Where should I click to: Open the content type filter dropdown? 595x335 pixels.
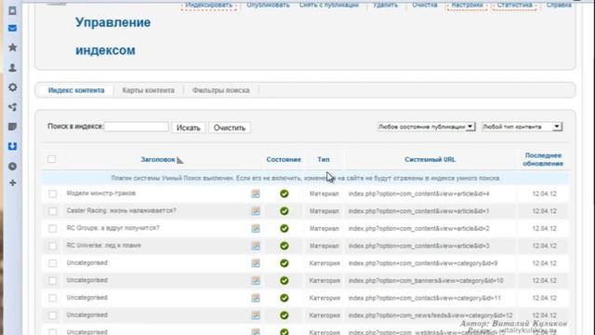coord(522,127)
